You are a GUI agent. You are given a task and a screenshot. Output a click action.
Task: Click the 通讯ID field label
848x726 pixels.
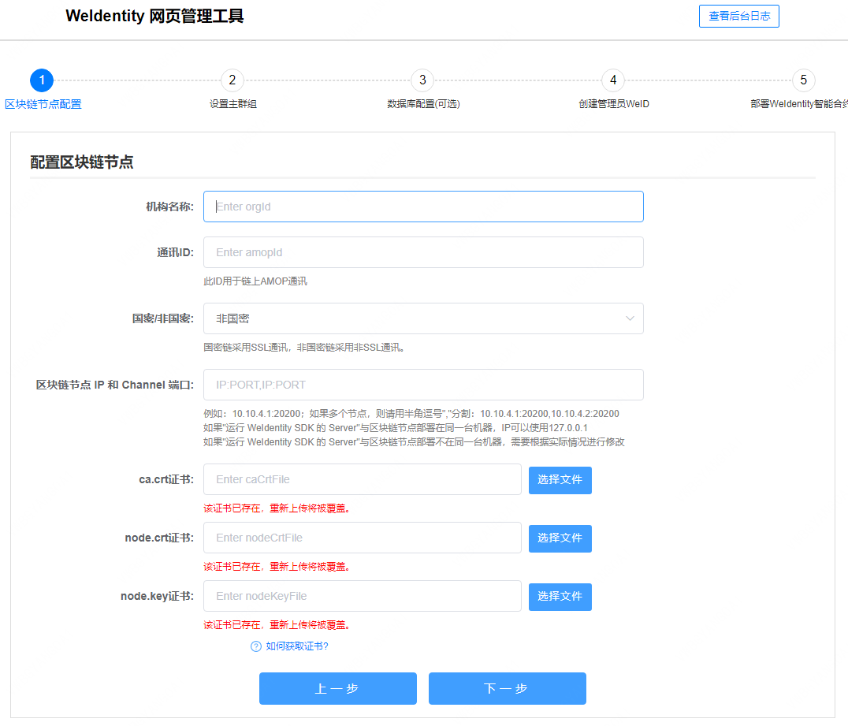(x=175, y=252)
